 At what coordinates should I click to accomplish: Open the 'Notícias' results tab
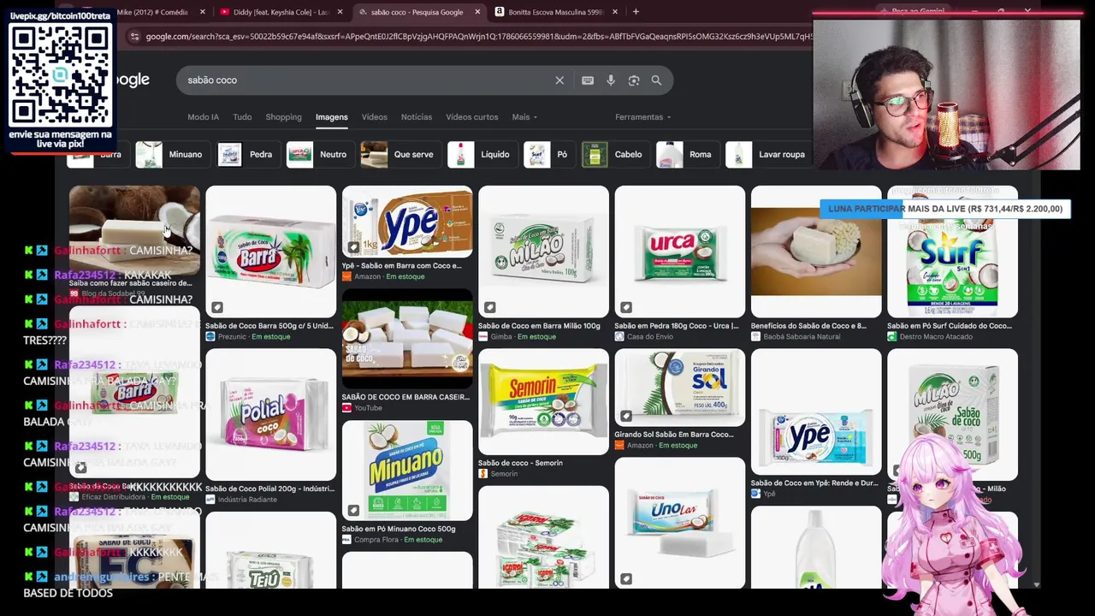coord(417,117)
